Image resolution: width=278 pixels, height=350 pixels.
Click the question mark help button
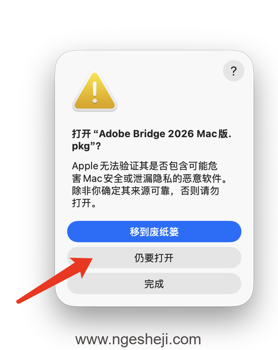point(233,71)
